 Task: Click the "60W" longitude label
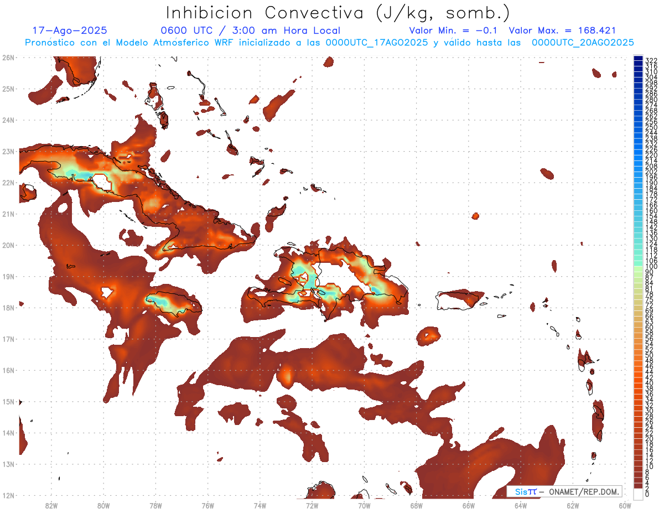[625, 505]
